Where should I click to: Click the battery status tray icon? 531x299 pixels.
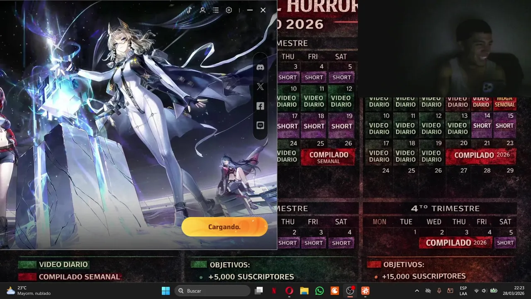pos(494,291)
